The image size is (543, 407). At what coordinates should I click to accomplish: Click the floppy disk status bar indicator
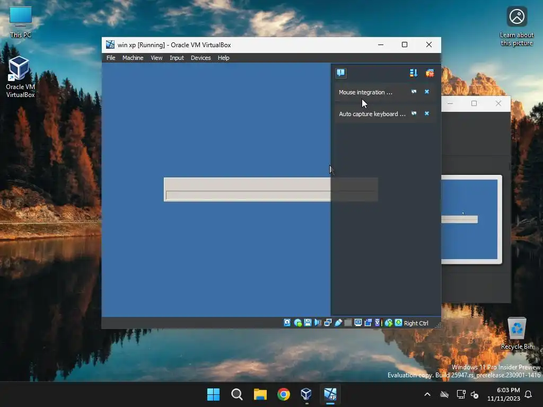click(308, 323)
